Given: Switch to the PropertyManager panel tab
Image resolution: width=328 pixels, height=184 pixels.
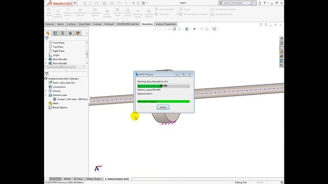Looking at the screenshot, I should 55,33.
